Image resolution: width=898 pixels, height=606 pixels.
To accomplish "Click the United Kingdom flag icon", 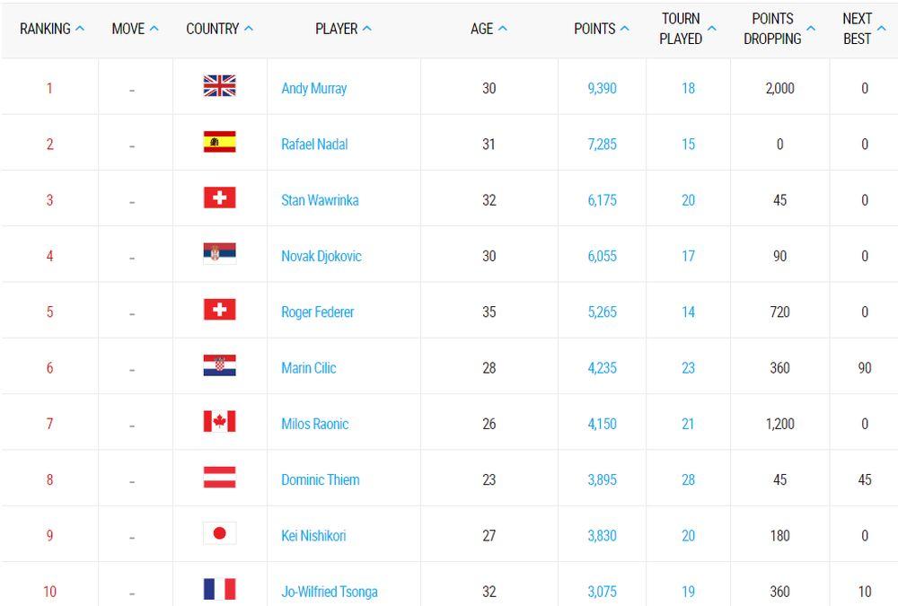I will coord(219,86).
